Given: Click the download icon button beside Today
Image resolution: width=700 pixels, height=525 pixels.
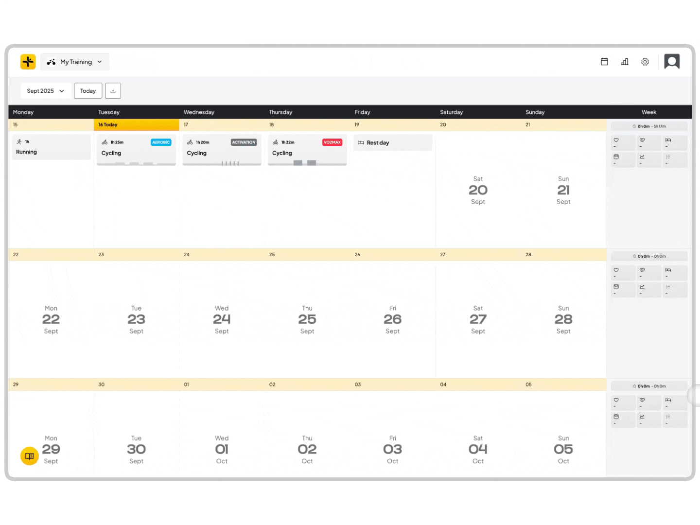Looking at the screenshot, I should [x=113, y=91].
